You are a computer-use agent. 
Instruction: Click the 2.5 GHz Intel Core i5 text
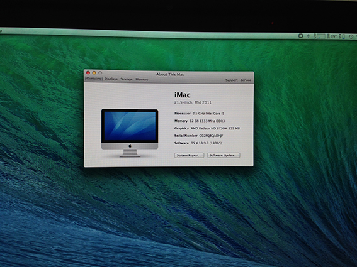point(208,113)
